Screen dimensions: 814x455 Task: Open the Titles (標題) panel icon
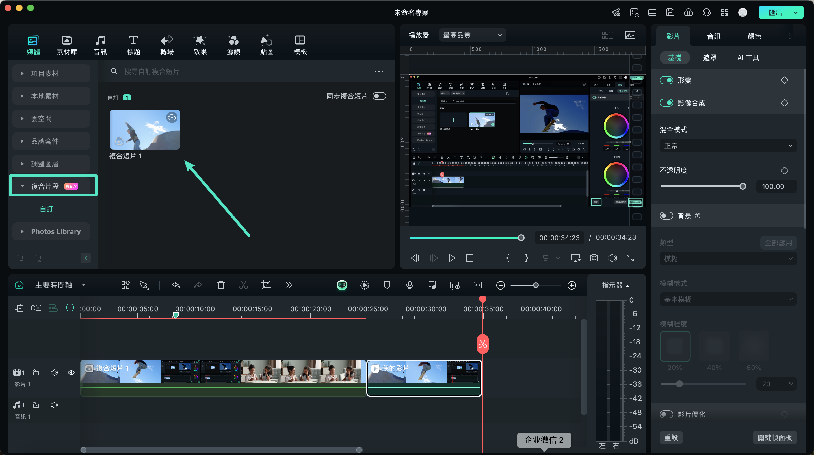click(133, 45)
